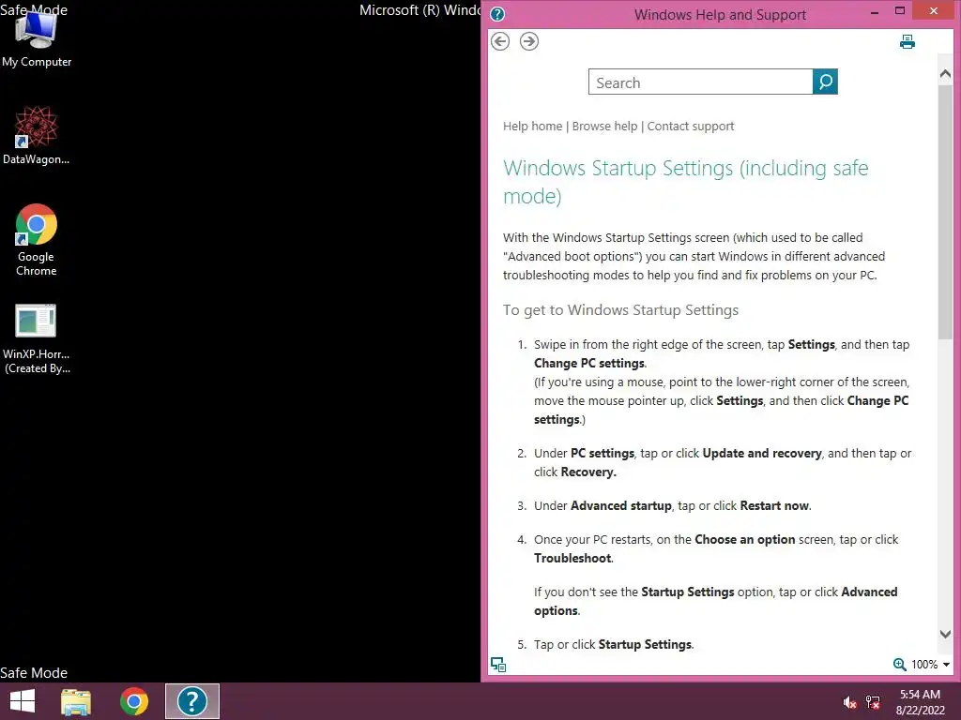Go forward in Help and Support
961x720 pixels.
coord(529,41)
